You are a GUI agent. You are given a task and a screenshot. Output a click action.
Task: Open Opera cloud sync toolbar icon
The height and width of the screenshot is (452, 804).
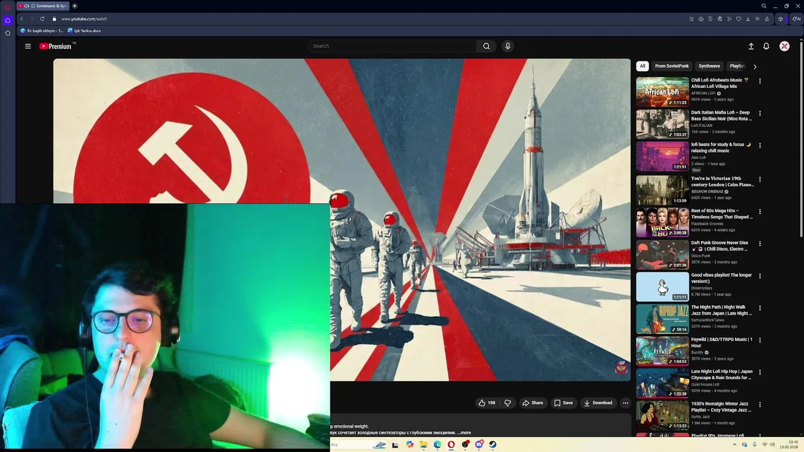click(x=701, y=19)
